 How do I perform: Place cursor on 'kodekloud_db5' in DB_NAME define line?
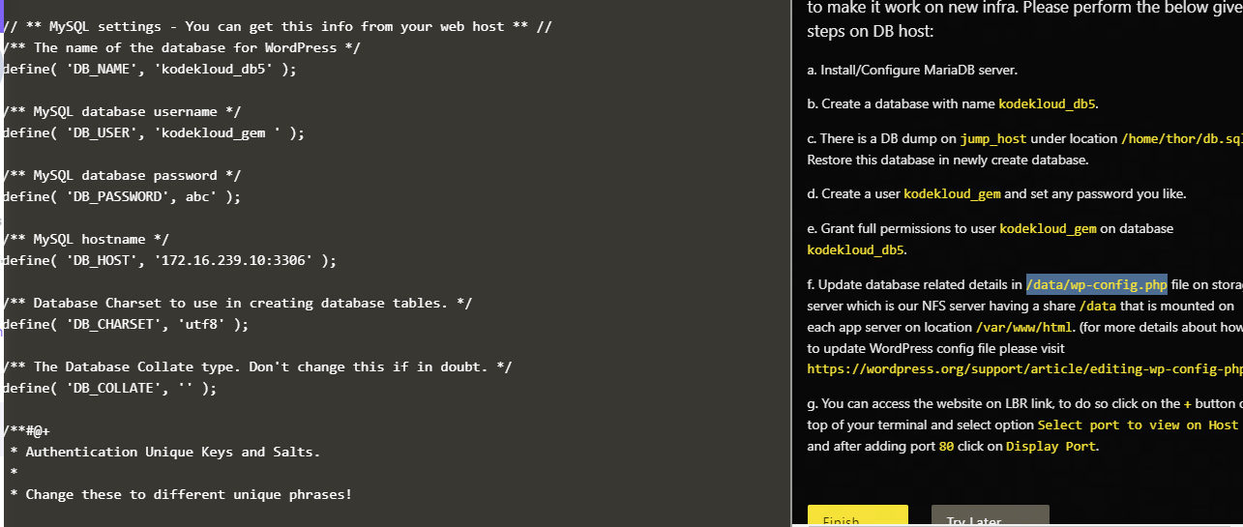[x=220, y=69]
